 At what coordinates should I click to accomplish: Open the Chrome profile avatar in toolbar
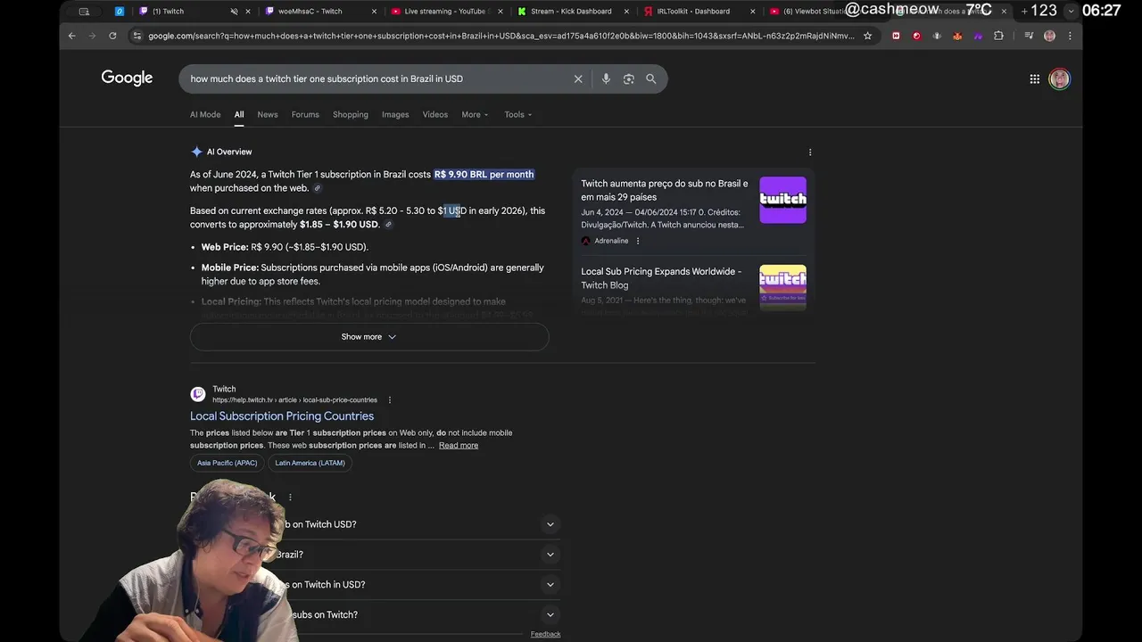pyautogui.click(x=1049, y=36)
